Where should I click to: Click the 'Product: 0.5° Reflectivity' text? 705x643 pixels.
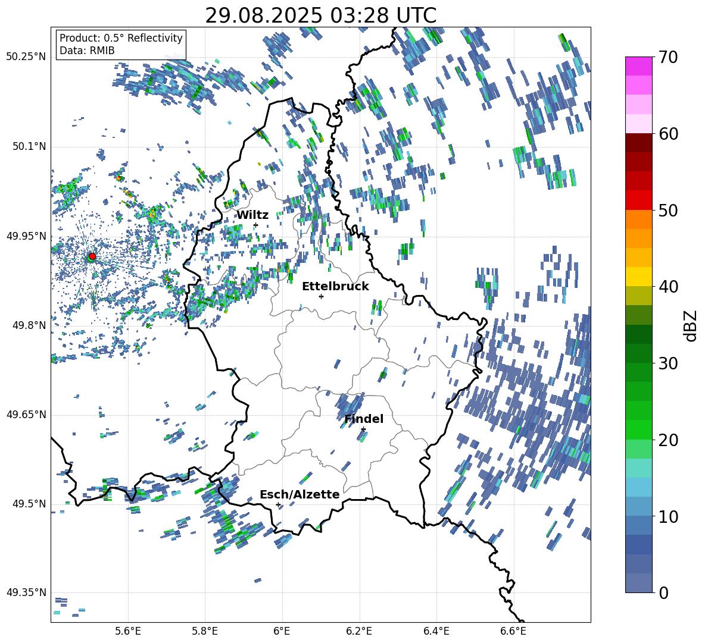(x=121, y=37)
